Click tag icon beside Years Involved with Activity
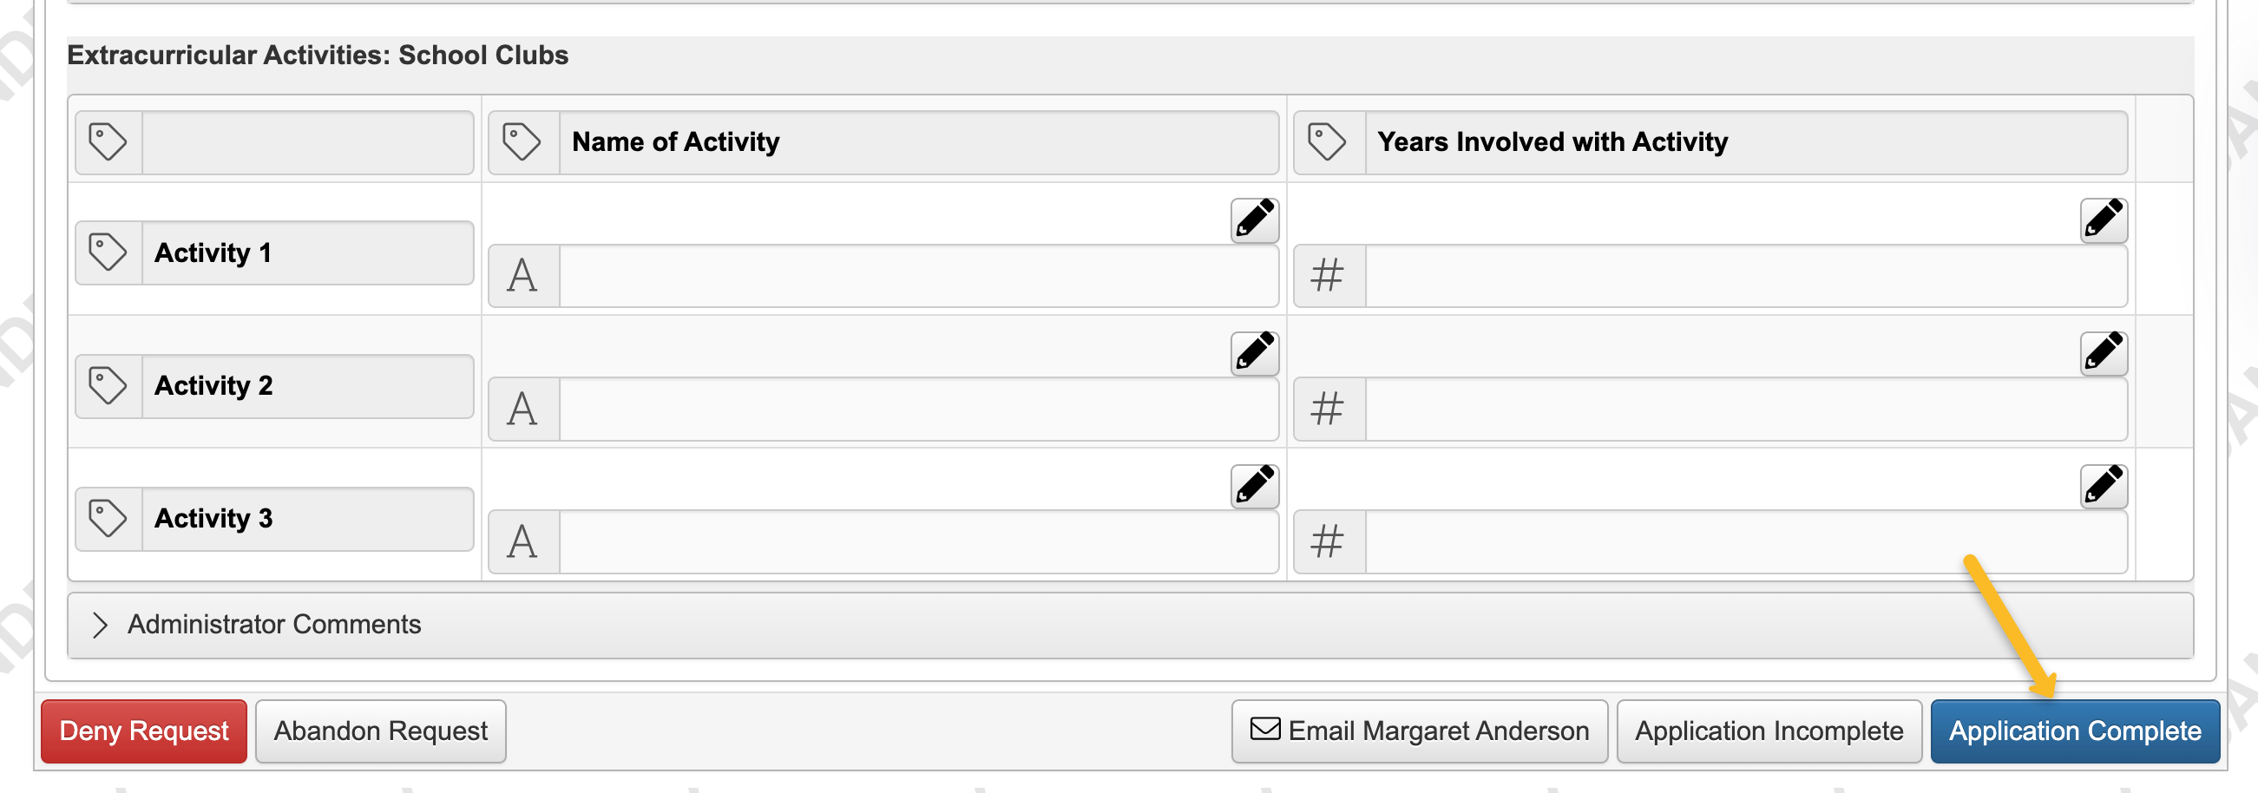Image resolution: width=2258 pixels, height=793 pixels. coord(1327,142)
